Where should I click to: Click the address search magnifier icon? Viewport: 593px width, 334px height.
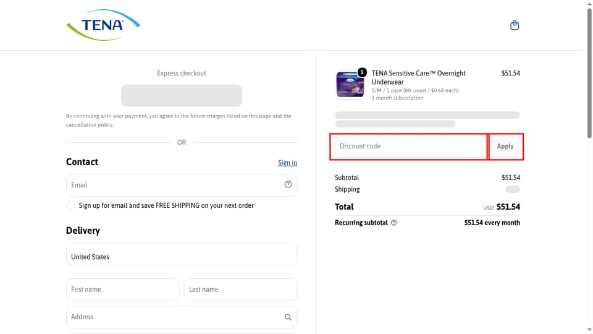coord(288,317)
